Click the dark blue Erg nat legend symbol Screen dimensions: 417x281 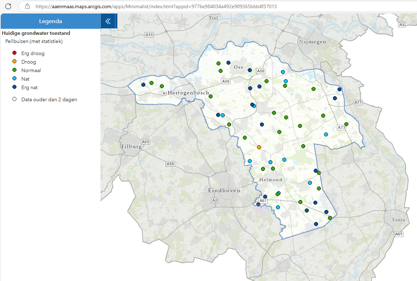pyautogui.click(x=15, y=87)
